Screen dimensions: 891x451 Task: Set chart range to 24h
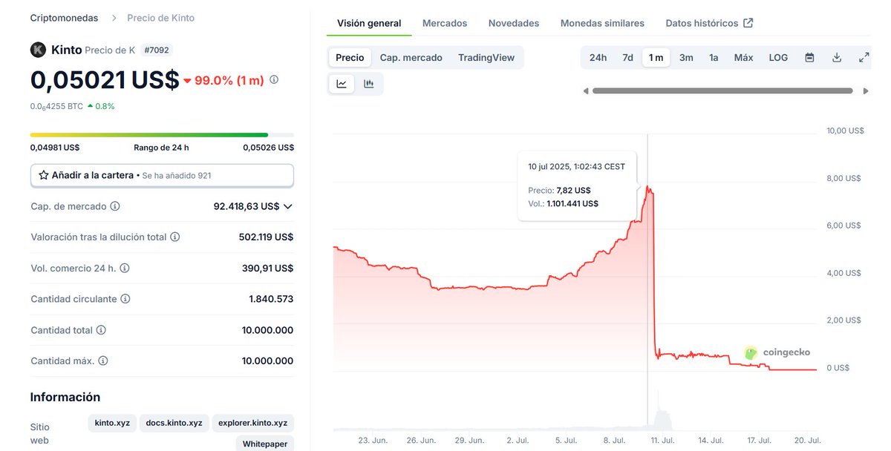(598, 57)
